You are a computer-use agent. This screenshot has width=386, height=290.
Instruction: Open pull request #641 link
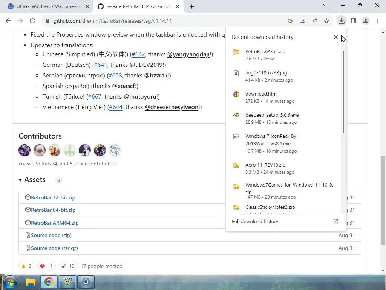[x=101, y=65]
